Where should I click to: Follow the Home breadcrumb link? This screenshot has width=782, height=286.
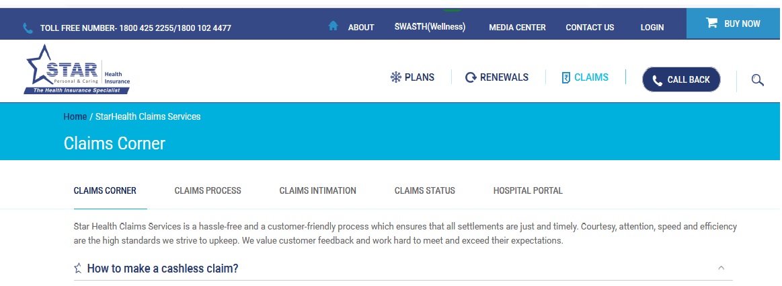click(75, 116)
